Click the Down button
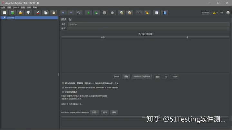The width and height of the screenshot is (232, 130). point(175,77)
